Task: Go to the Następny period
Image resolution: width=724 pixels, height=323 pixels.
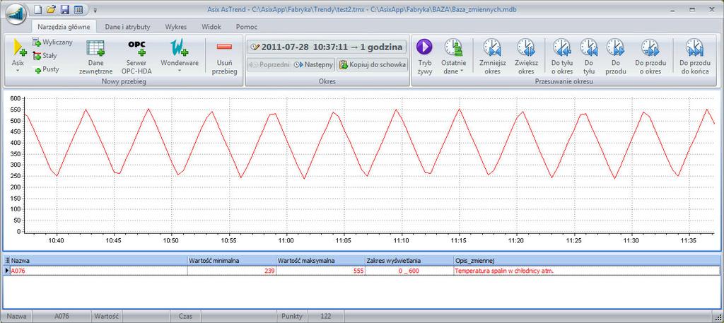Action: 313,64
